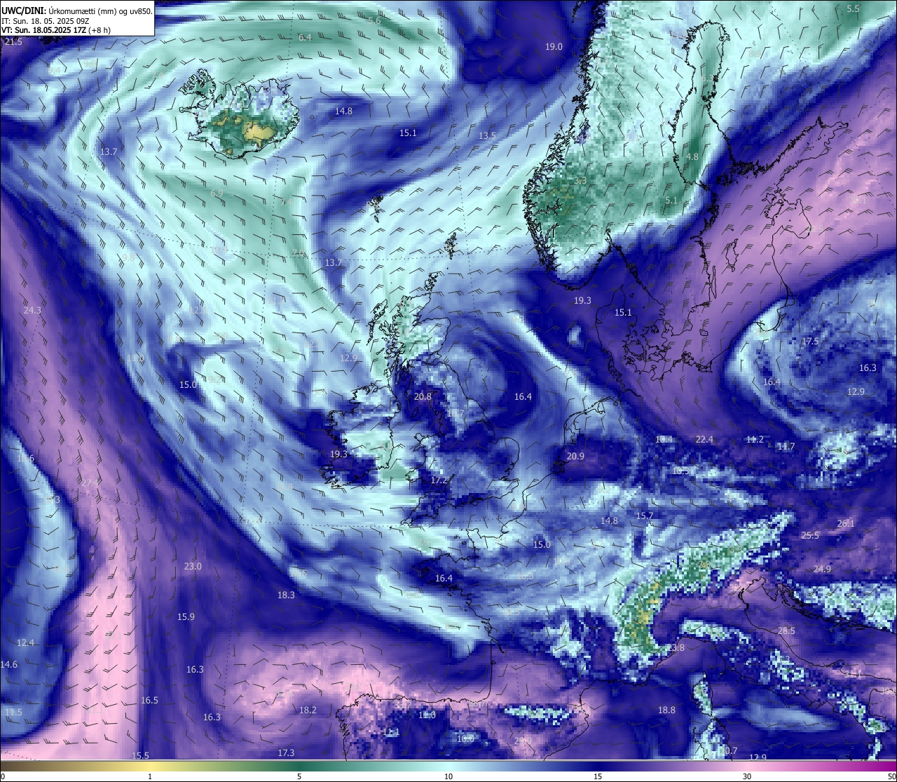Click the 24.9 value label
The height and width of the screenshot is (782, 897).
click(822, 569)
